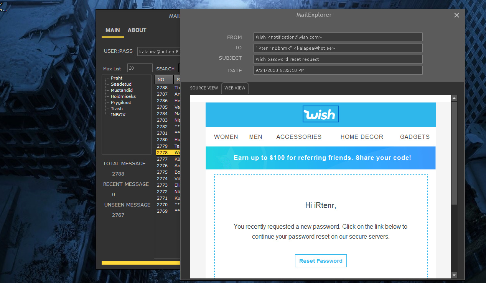Select message number 2772
486x283 pixels.
click(168, 192)
